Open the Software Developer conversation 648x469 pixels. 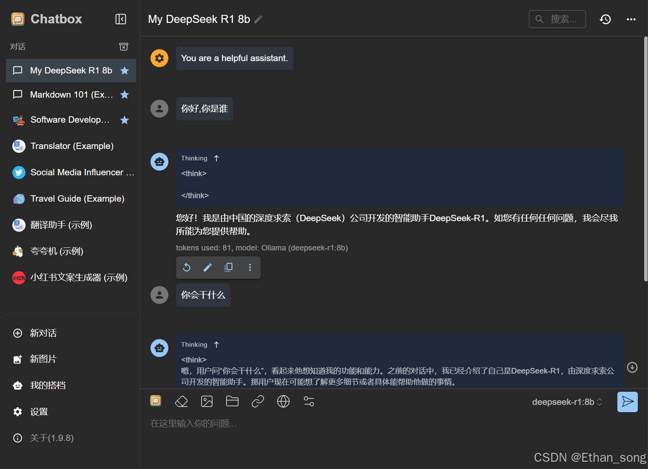click(x=71, y=120)
